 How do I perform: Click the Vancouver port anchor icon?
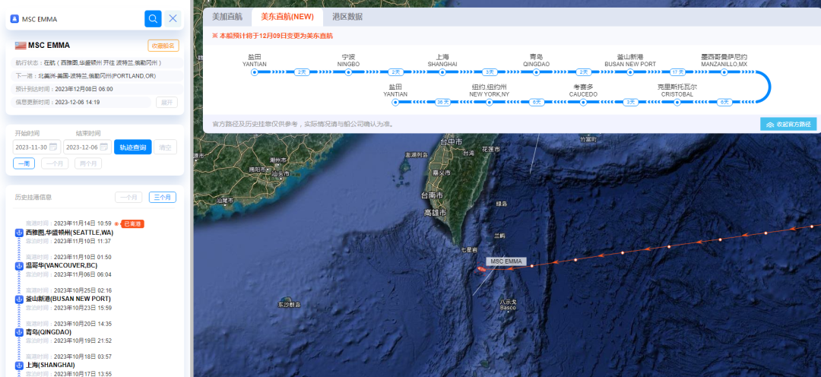(20, 265)
